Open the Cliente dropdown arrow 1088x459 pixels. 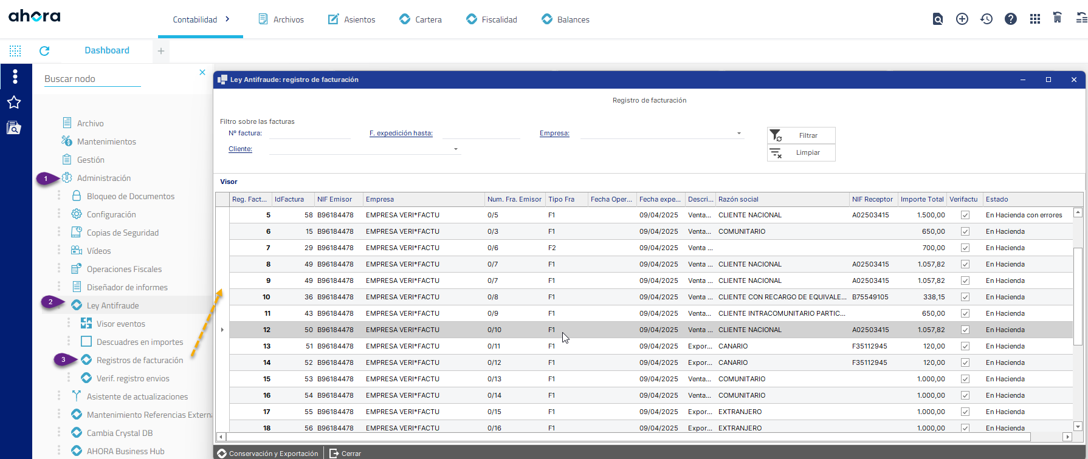(456, 149)
